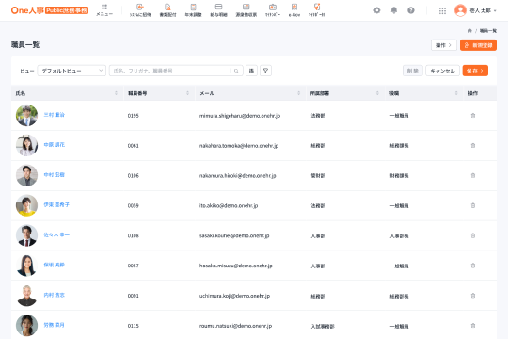Click the email nakamura.hiroki@demo.onehr.jp
This screenshot has width=508, height=339.
237,175
